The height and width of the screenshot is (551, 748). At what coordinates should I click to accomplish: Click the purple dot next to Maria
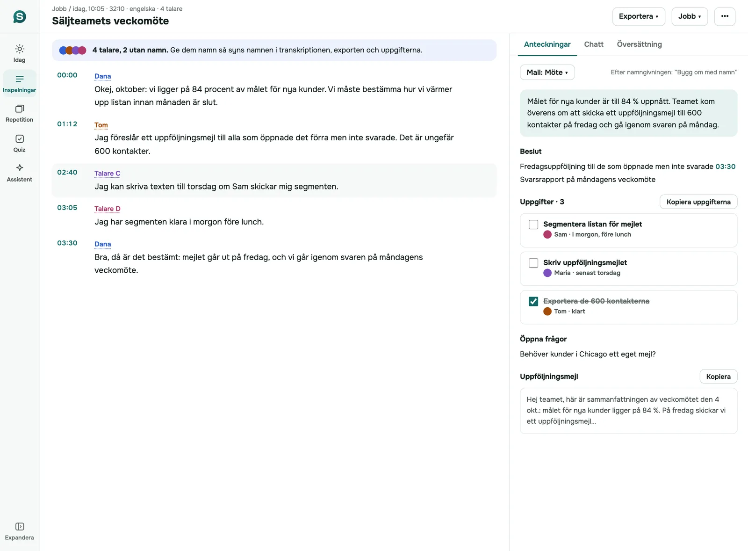(x=547, y=273)
